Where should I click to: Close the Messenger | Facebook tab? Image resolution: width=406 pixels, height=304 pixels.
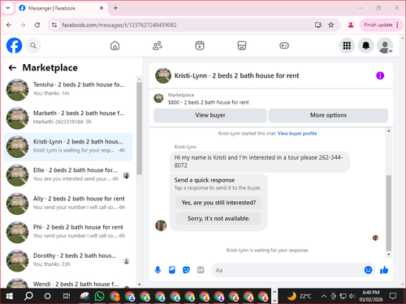point(101,8)
